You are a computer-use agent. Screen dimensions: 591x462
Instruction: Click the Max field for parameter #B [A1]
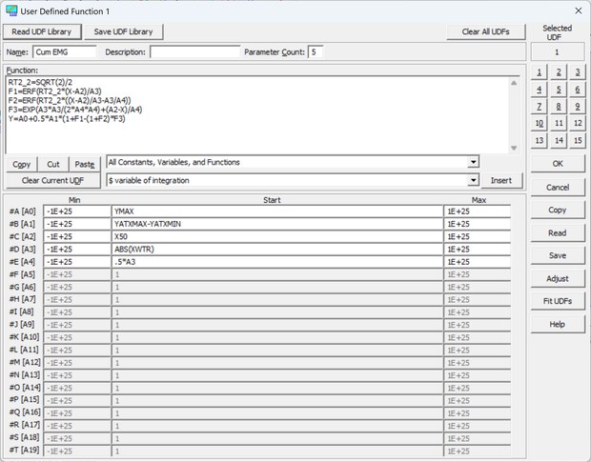(x=478, y=224)
